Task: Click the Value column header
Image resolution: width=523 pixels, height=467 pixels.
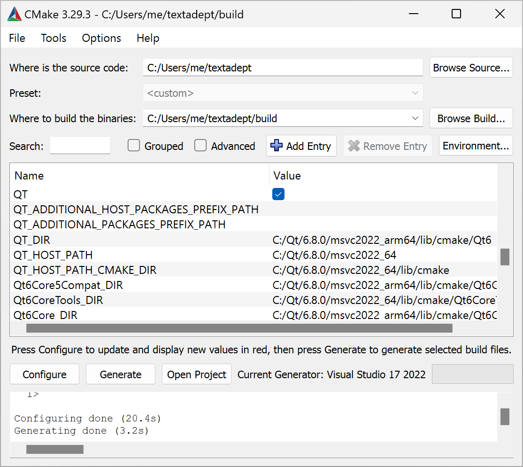Action: point(383,176)
